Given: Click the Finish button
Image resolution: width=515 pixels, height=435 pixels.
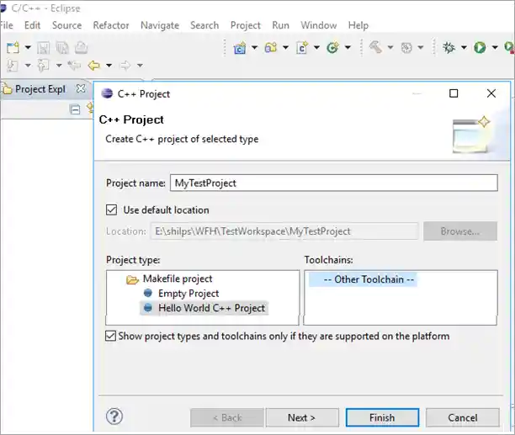Looking at the screenshot, I should point(382,417).
